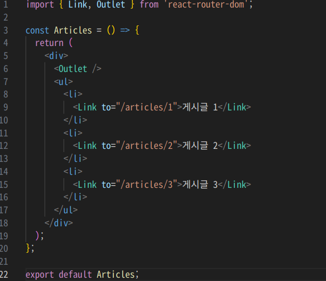
Task: Click opening <ul> tag on line 7
Action: click(x=63, y=82)
